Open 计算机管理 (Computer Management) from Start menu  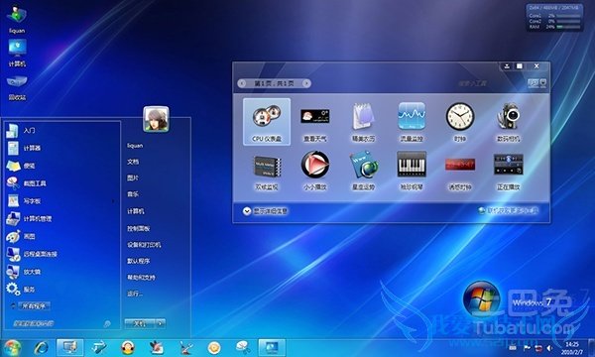(x=60, y=219)
